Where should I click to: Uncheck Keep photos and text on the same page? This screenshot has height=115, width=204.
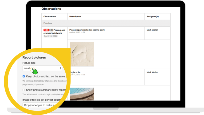(24, 76)
